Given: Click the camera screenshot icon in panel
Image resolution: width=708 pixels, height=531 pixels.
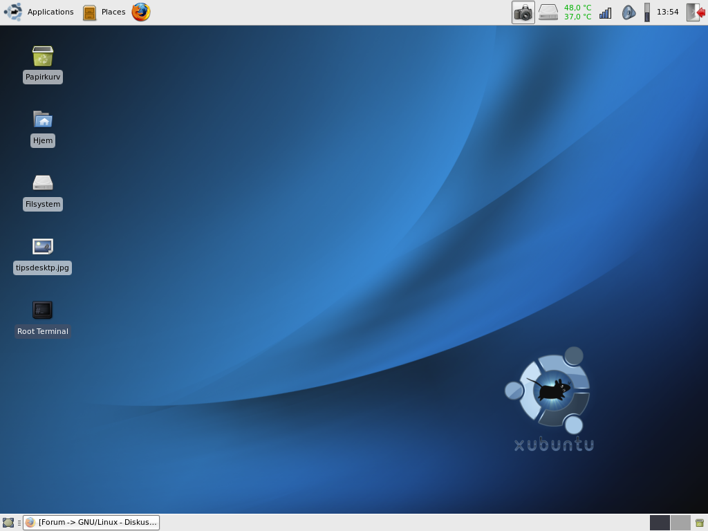Looking at the screenshot, I should point(523,12).
